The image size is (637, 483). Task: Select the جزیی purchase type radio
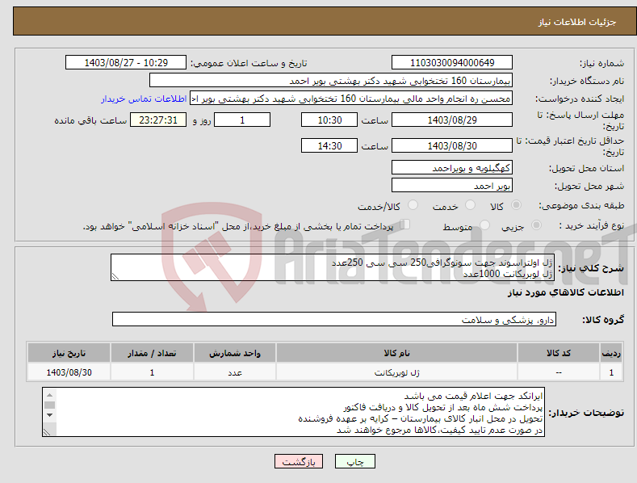[536, 225]
